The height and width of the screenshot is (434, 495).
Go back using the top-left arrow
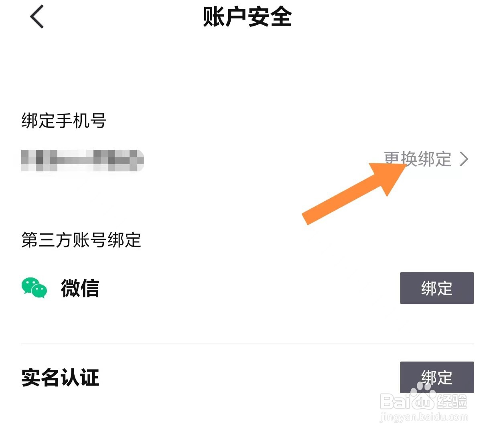[x=37, y=17]
